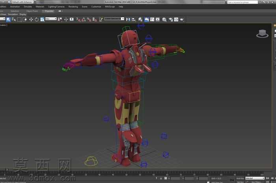
Task: Open the Material Editor
Action: click(x=164, y=20)
